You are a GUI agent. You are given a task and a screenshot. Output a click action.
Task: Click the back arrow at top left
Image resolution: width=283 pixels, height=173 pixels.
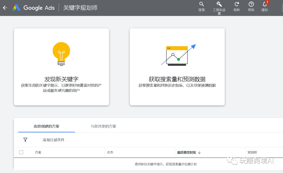[x=5, y=8]
